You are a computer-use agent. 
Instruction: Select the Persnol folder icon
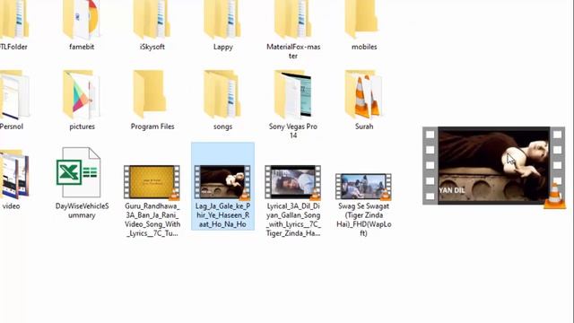click(14, 94)
